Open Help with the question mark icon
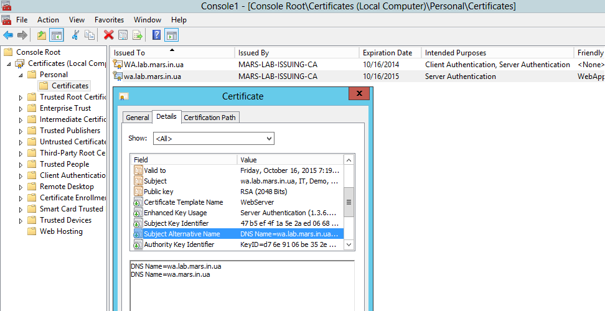605x311 pixels. (x=156, y=35)
